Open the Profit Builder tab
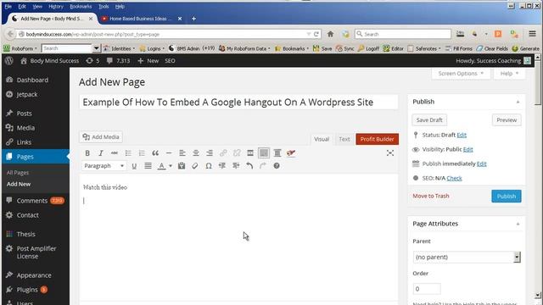This screenshot has width=543, height=305. pyautogui.click(x=377, y=139)
